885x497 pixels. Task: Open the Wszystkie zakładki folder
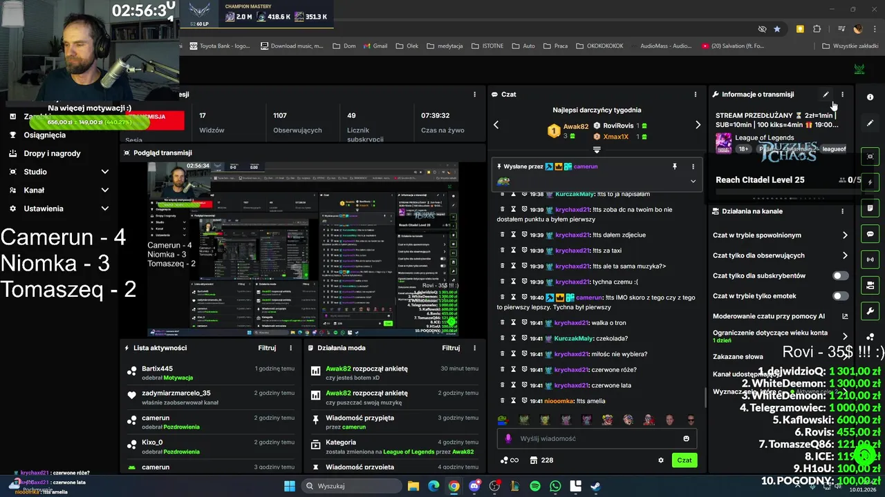click(850, 46)
